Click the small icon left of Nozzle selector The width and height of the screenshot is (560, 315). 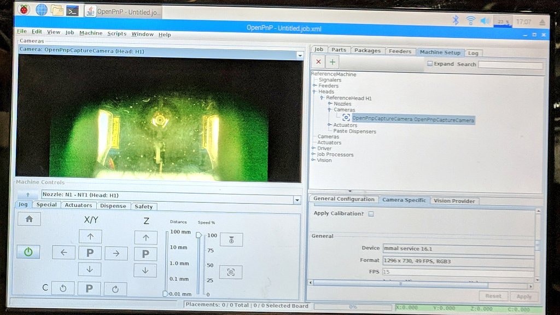(28, 195)
